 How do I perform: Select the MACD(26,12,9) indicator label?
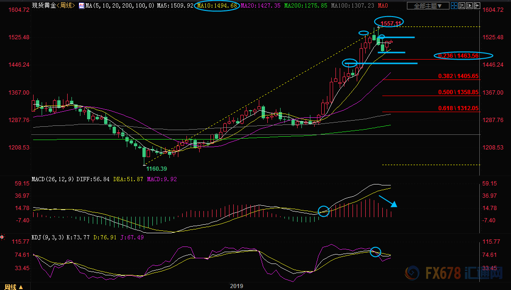52,179
